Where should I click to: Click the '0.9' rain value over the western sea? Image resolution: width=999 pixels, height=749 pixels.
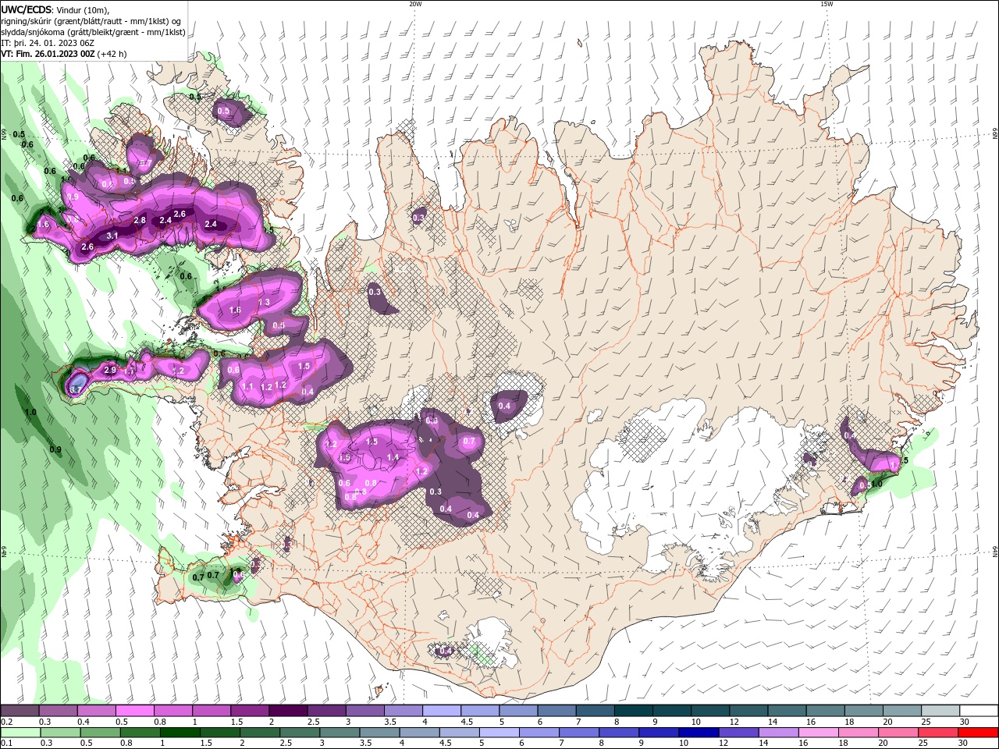[x=55, y=449]
